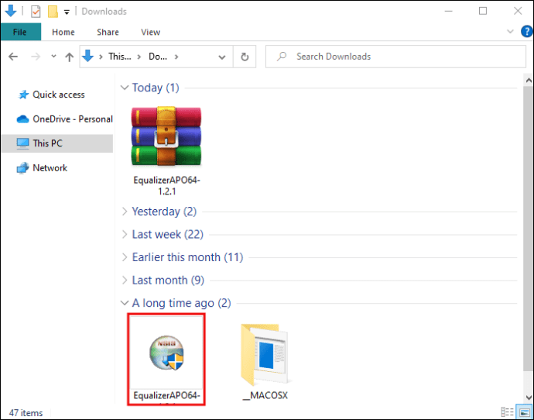Open the File tab
This screenshot has height=420, width=534.
[x=20, y=32]
